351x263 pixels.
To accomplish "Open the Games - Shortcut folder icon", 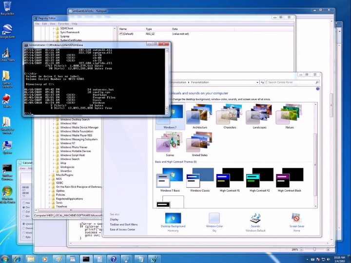I will [7, 79].
